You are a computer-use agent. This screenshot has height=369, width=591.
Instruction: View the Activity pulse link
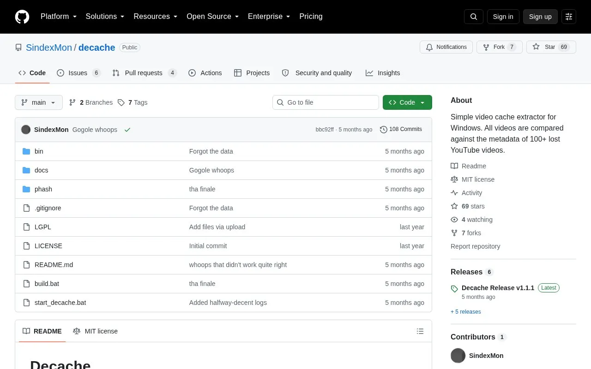point(466,193)
